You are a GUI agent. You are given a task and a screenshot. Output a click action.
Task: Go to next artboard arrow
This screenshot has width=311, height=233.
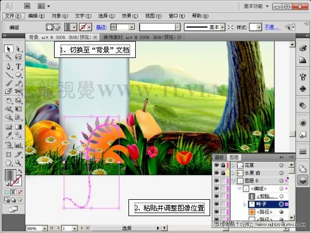(x=82, y=228)
